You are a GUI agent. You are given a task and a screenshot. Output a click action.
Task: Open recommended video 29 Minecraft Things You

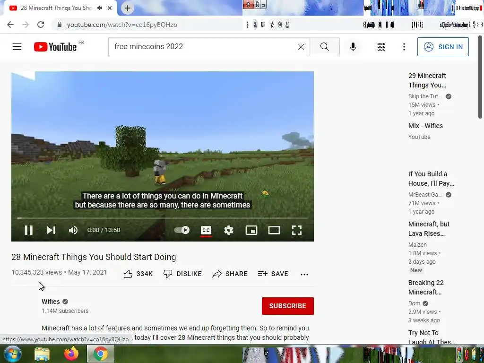pos(427,80)
